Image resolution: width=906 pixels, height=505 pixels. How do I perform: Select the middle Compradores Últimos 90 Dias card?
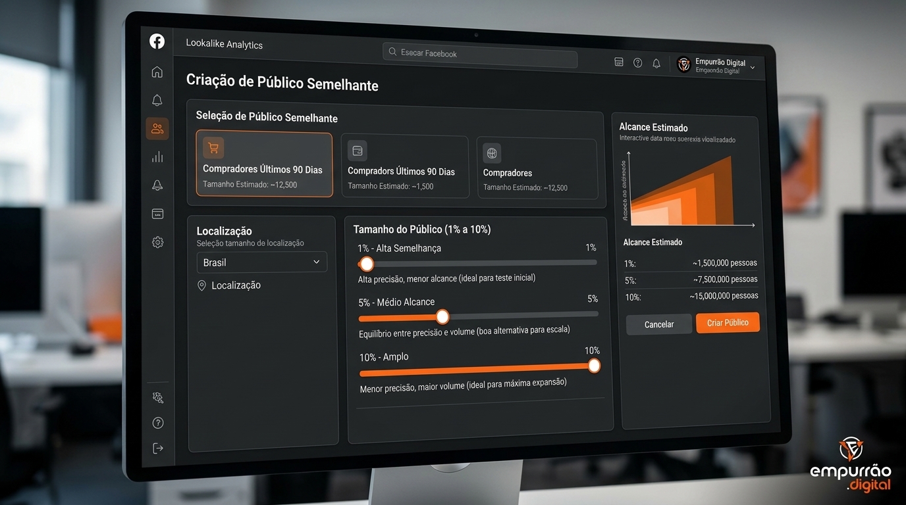(404, 167)
